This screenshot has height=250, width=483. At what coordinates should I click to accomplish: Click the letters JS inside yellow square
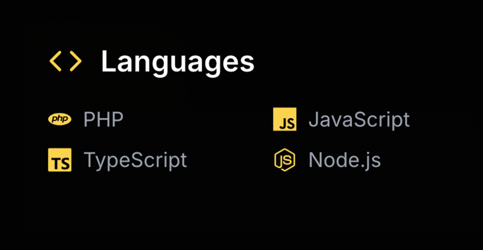point(287,124)
